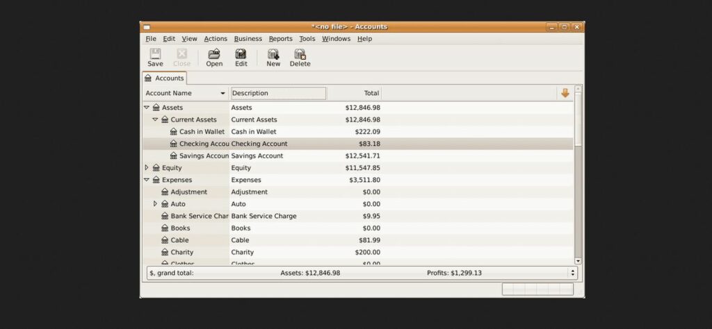Screen dimensions: 712x329
Task: Click the Assets: $12,846.98 summary text
Action: click(x=310, y=273)
